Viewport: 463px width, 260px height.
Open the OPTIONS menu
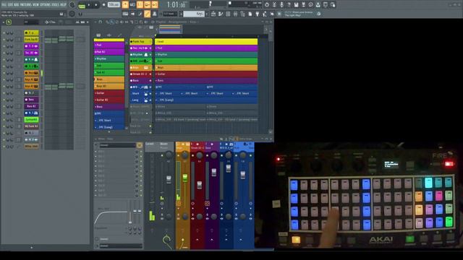(x=45, y=5)
